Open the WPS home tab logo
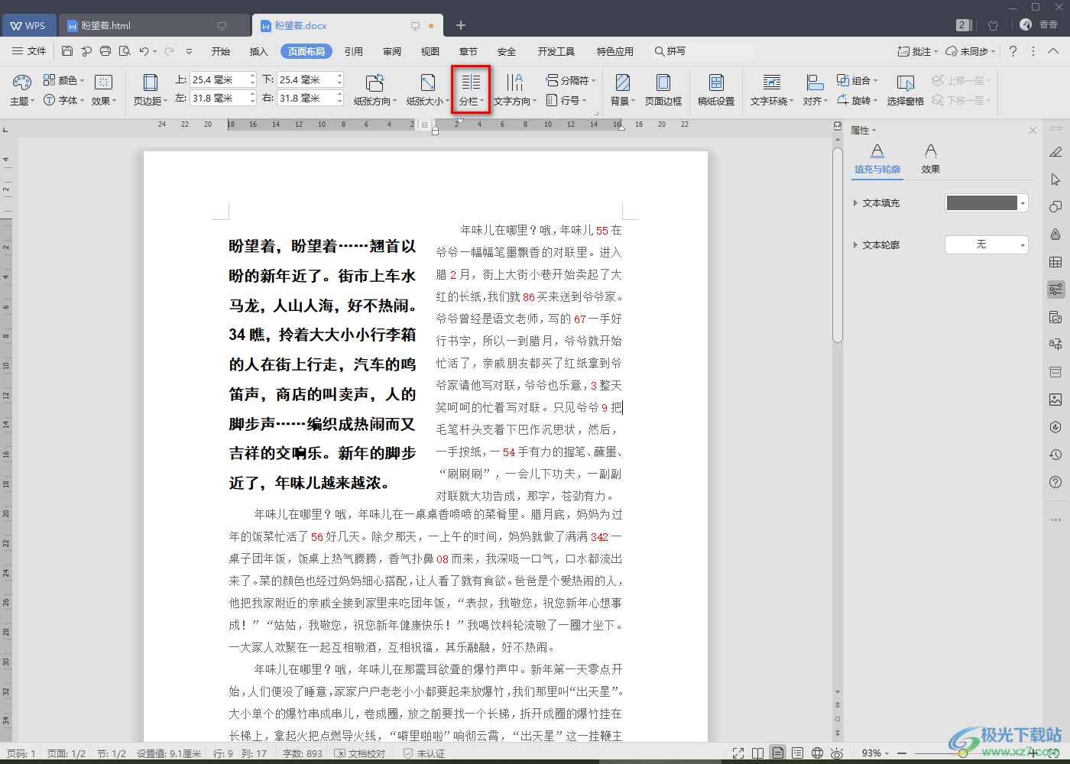1070x764 pixels. [28, 25]
